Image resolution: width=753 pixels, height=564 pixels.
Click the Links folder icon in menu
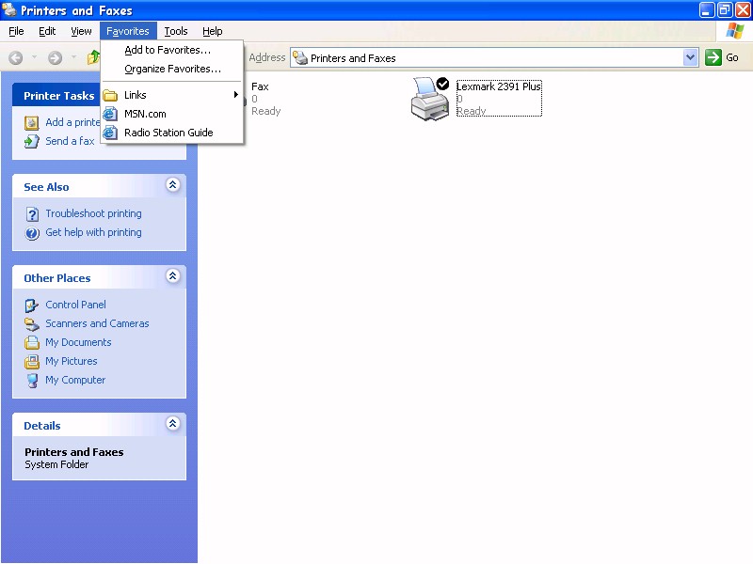pos(110,96)
